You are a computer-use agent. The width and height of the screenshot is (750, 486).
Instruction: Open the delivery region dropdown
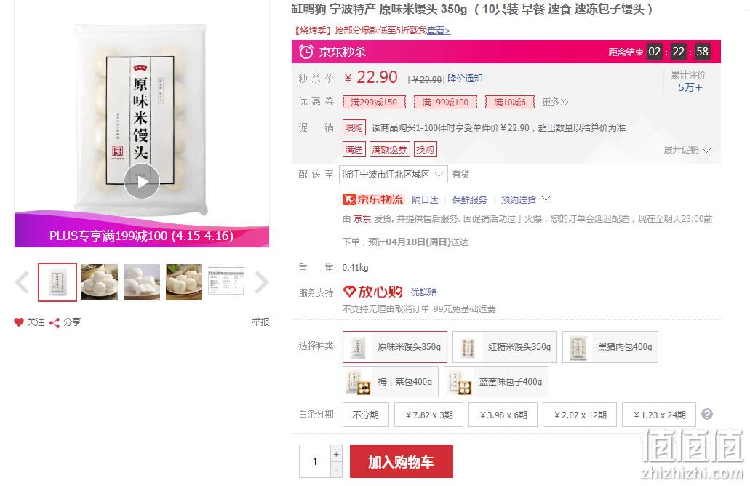point(393,175)
